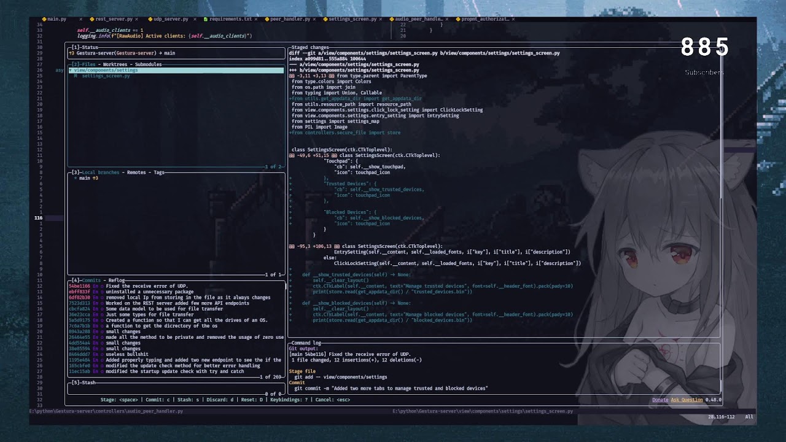Image resolution: width=786 pixels, height=442 pixels.
Task: Select commit 54be1166 Fixed the receive error
Action: coord(176,286)
